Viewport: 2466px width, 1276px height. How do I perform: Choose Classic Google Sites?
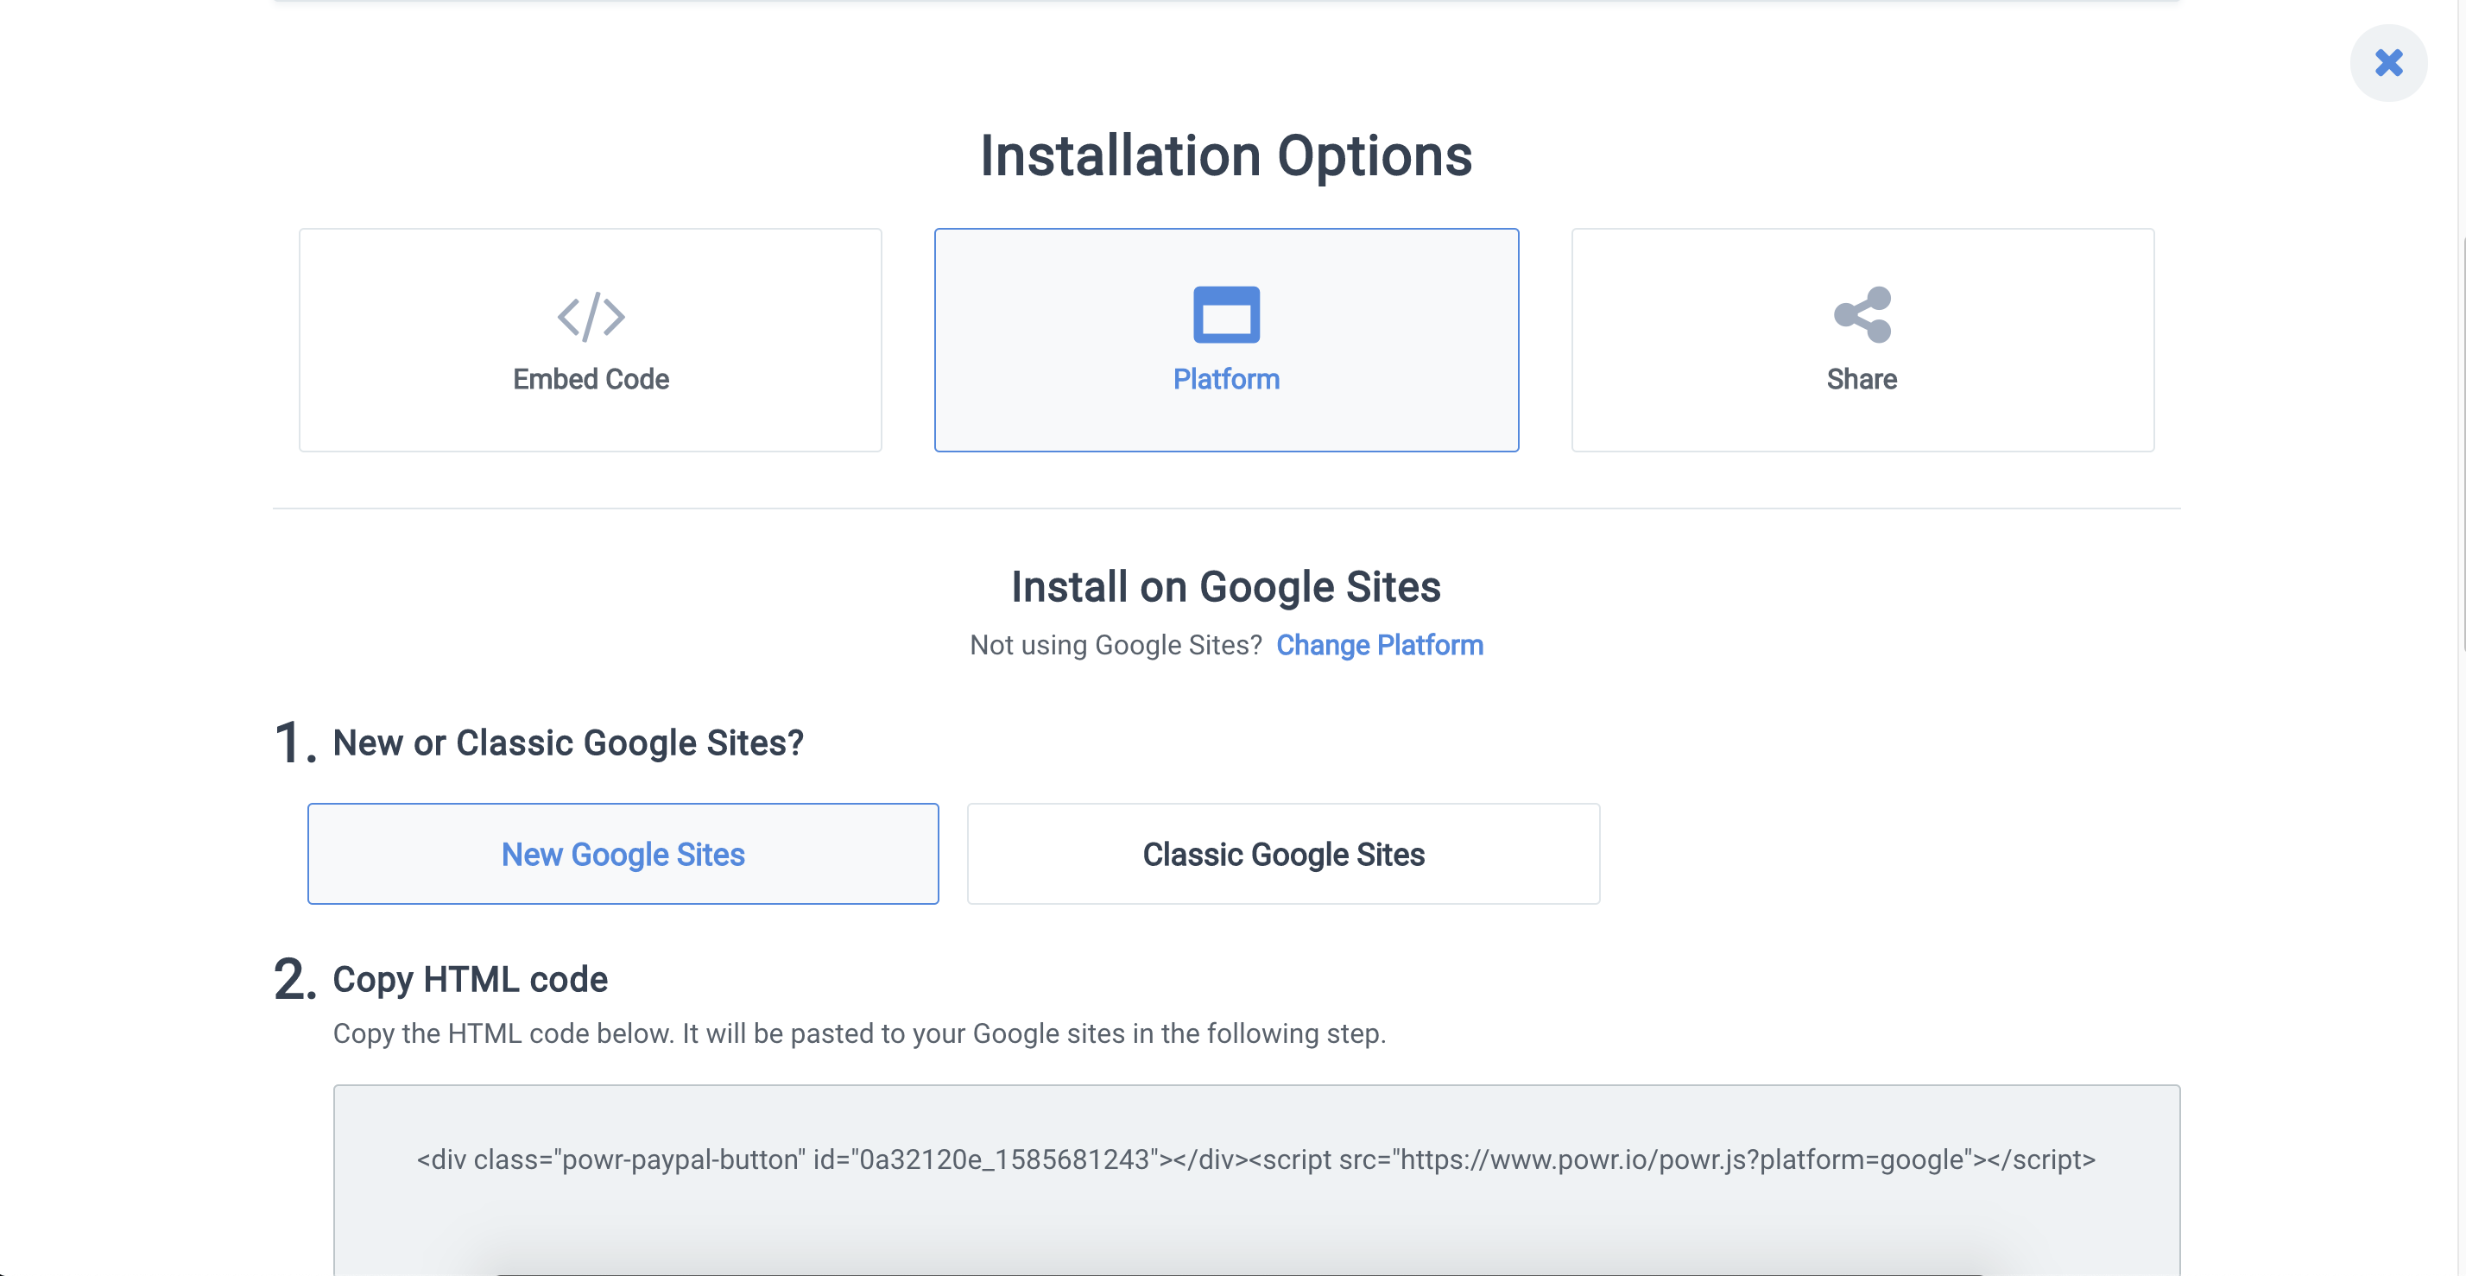(1284, 854)
